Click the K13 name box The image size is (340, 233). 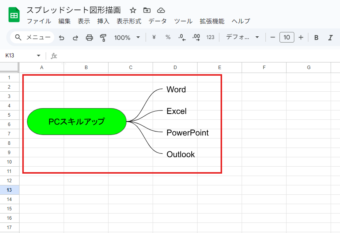point(10,55)
